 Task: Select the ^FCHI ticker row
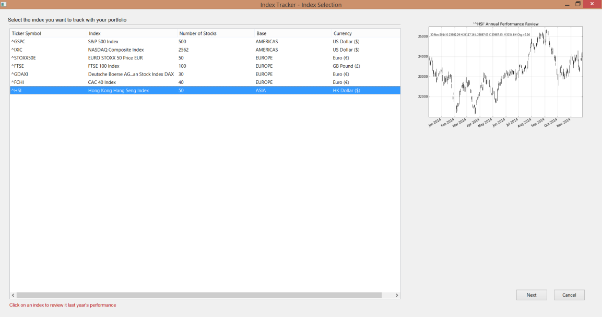[205, 82]
